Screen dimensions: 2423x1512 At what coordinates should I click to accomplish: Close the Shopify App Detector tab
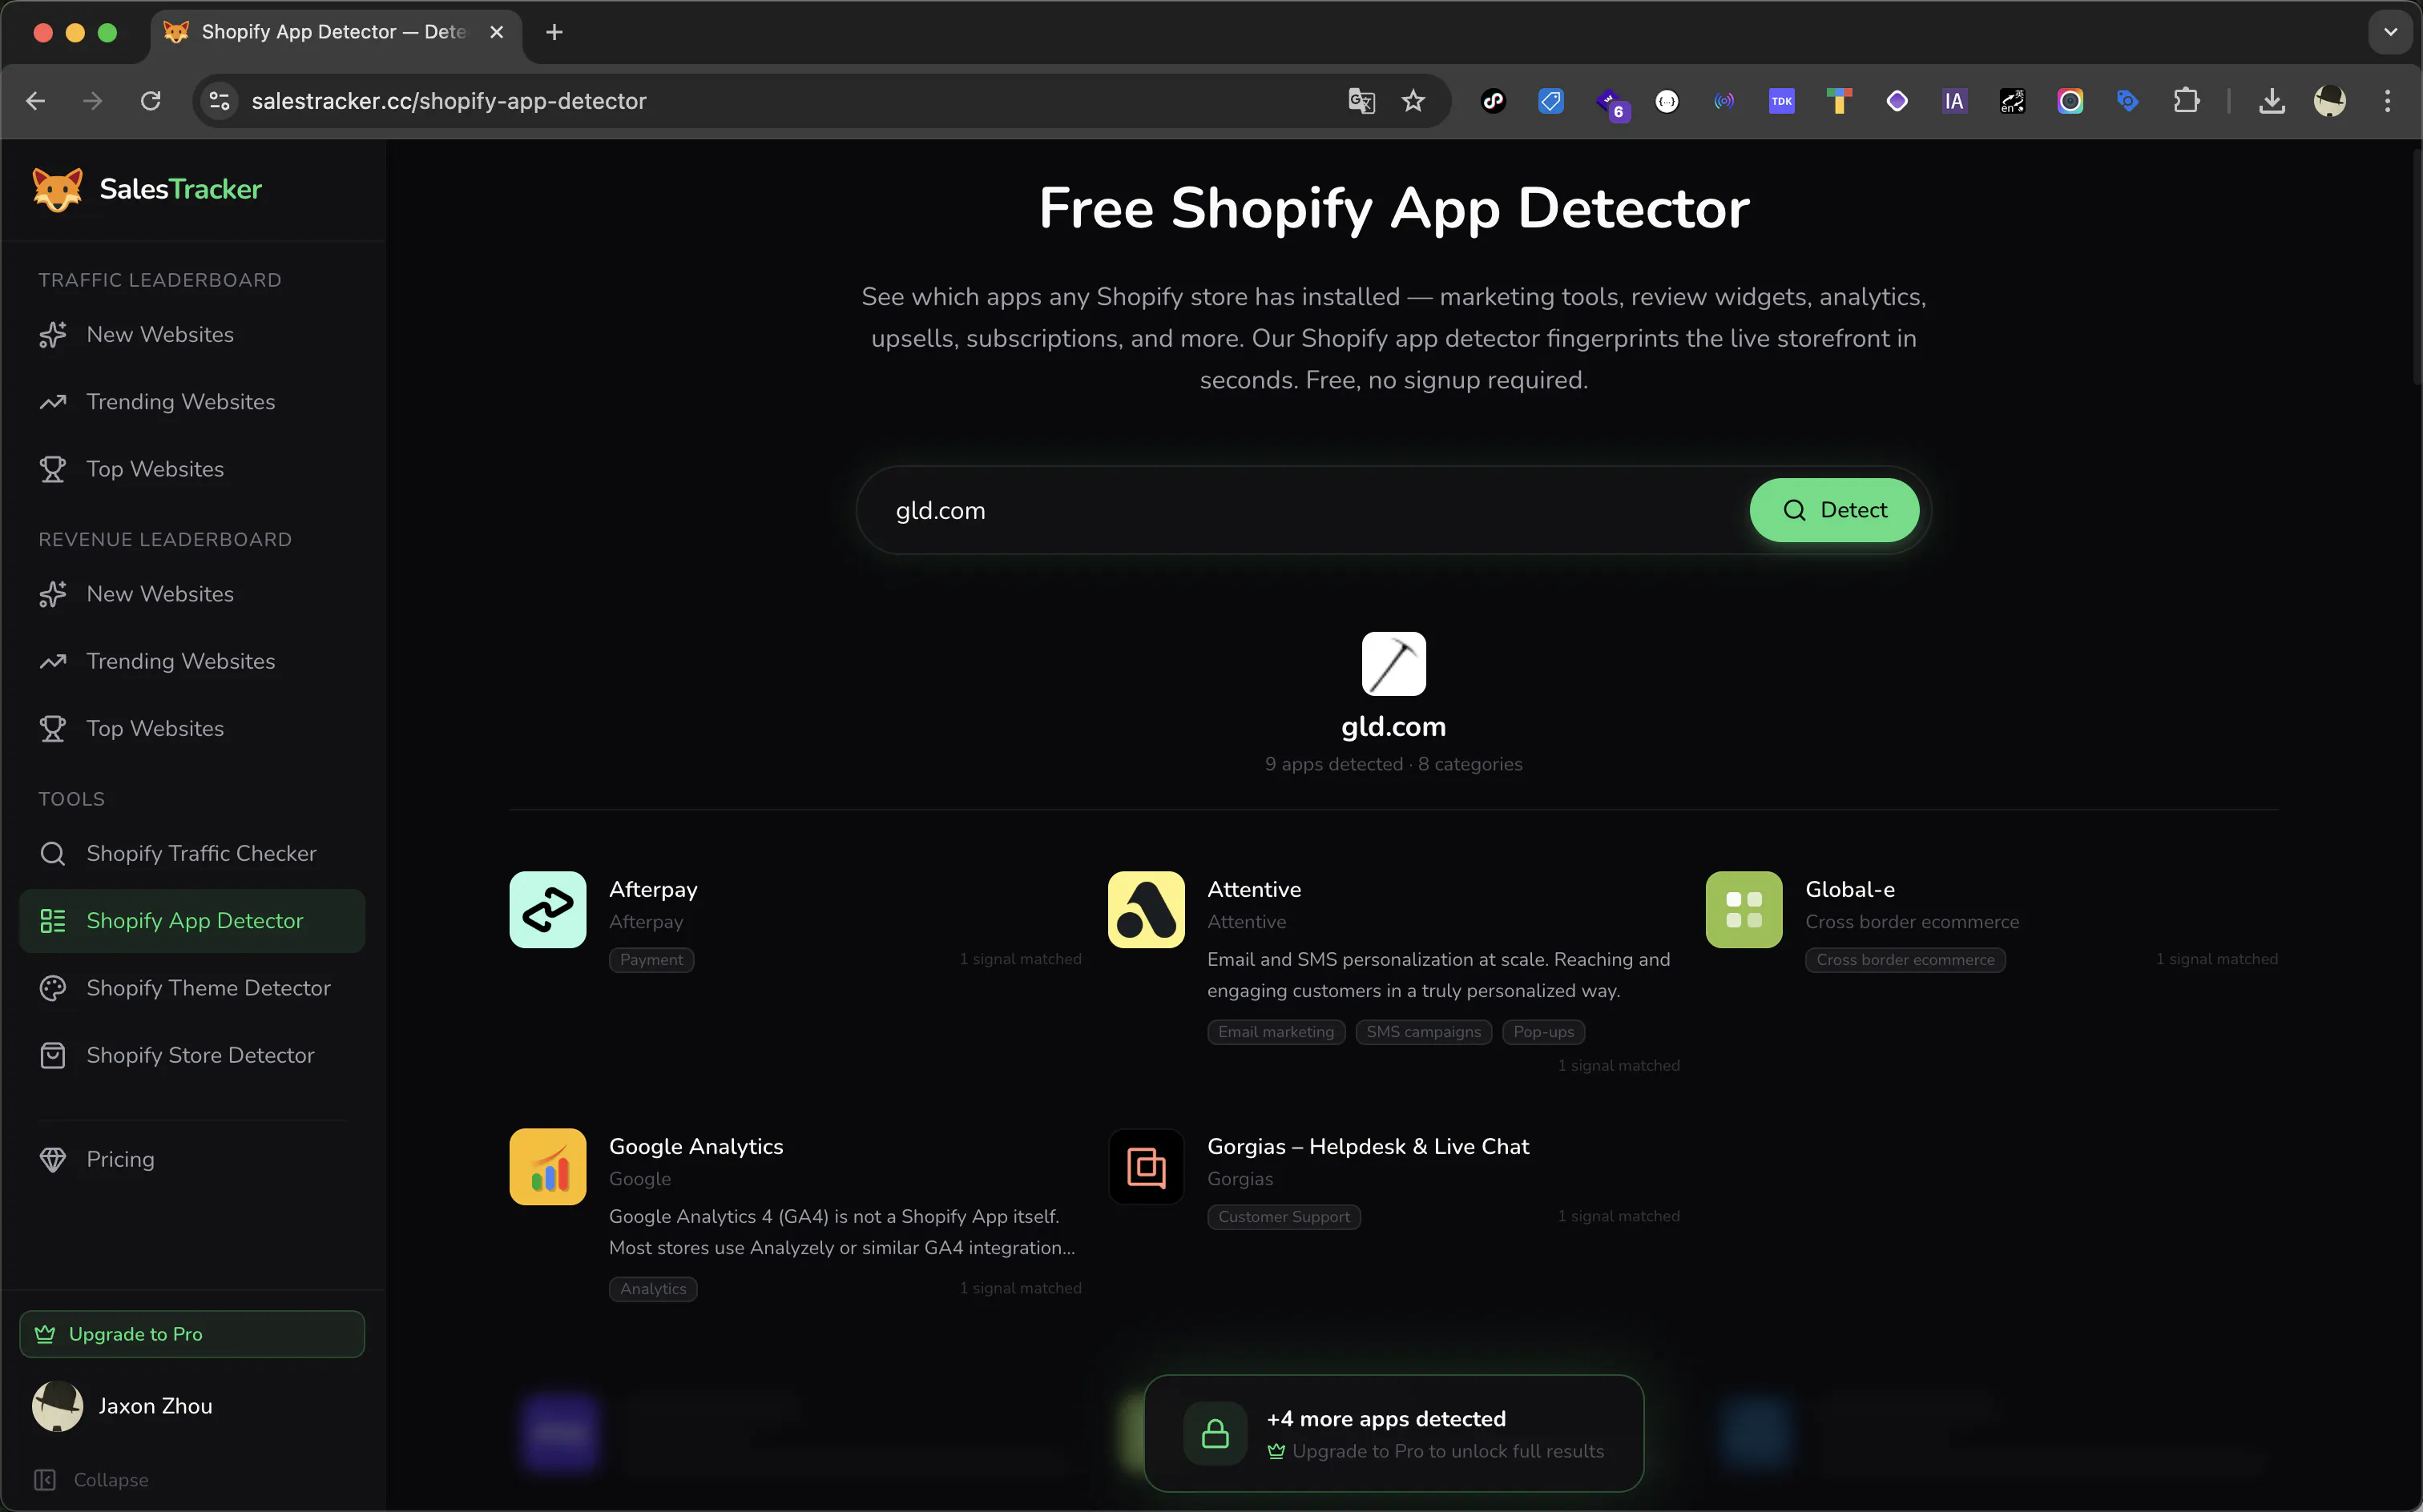(x=496, y=32)
